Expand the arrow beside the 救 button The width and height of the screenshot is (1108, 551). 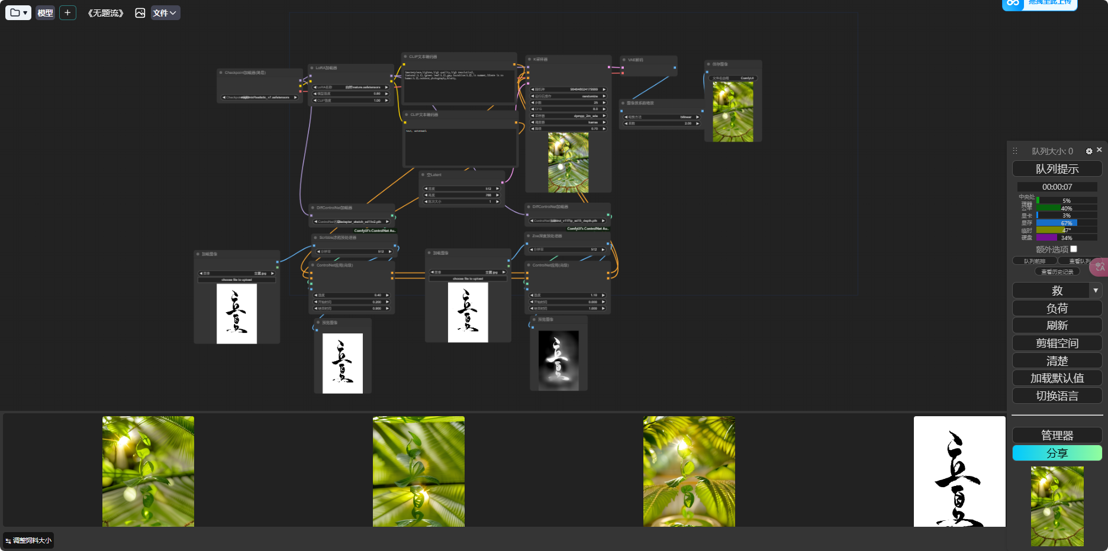pyautogui.click(x=1096, y=290)
